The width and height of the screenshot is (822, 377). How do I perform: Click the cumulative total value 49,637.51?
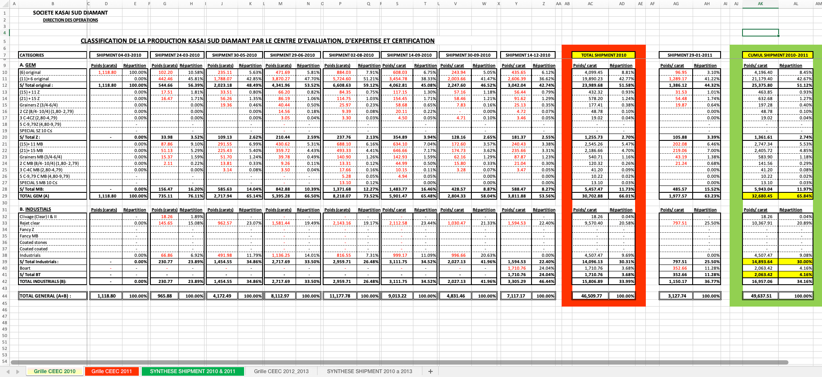761,296
